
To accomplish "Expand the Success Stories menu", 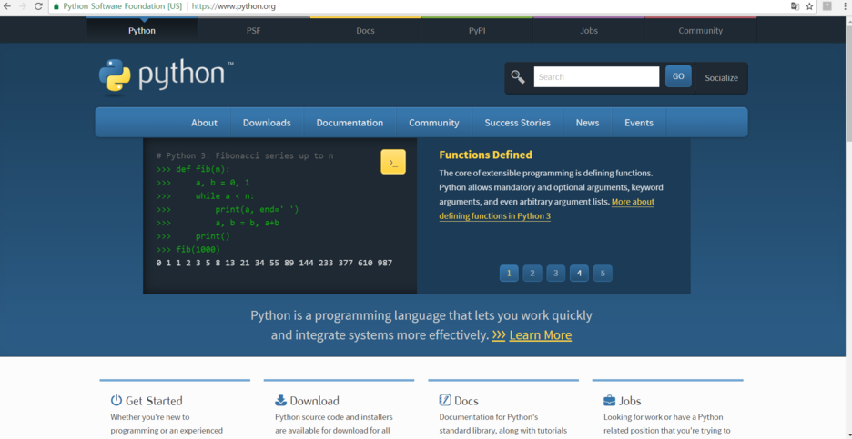I will [x=518, y=123].
